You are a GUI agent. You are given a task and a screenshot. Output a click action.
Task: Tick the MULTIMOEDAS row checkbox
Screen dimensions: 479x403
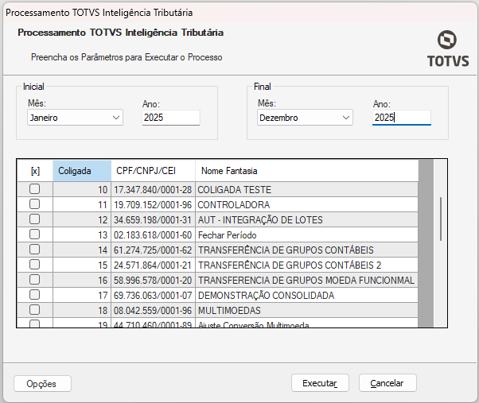(34, 310)
